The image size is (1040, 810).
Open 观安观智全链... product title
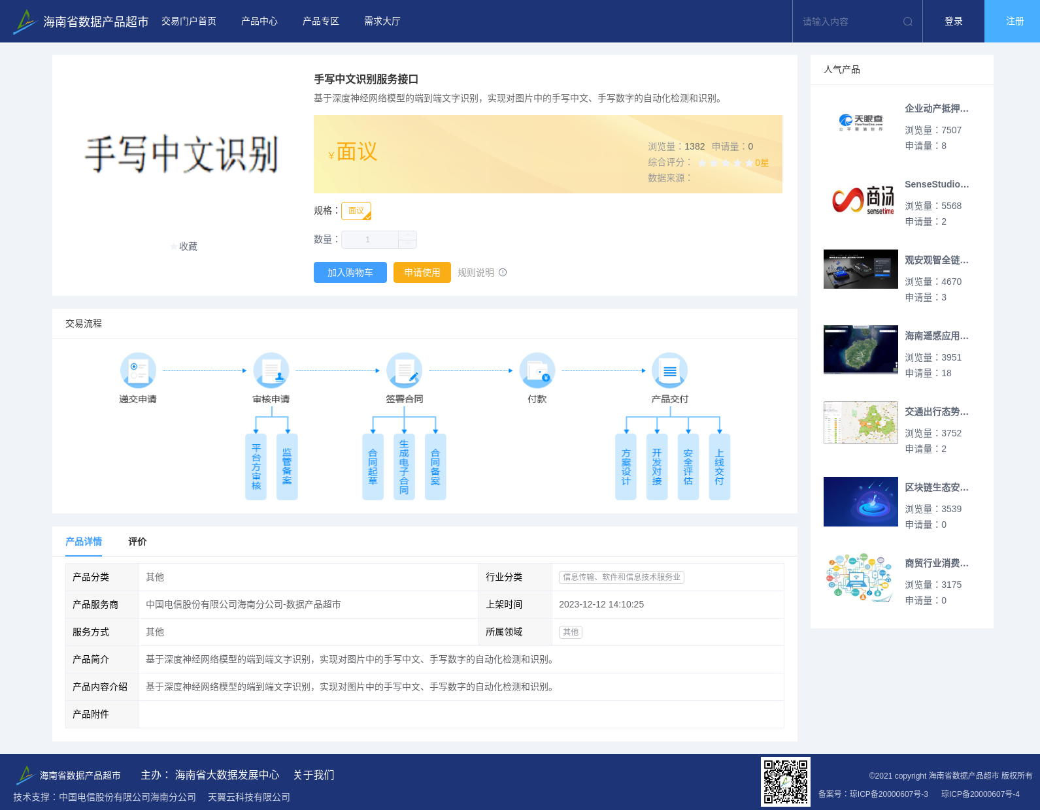pos(937,260)
